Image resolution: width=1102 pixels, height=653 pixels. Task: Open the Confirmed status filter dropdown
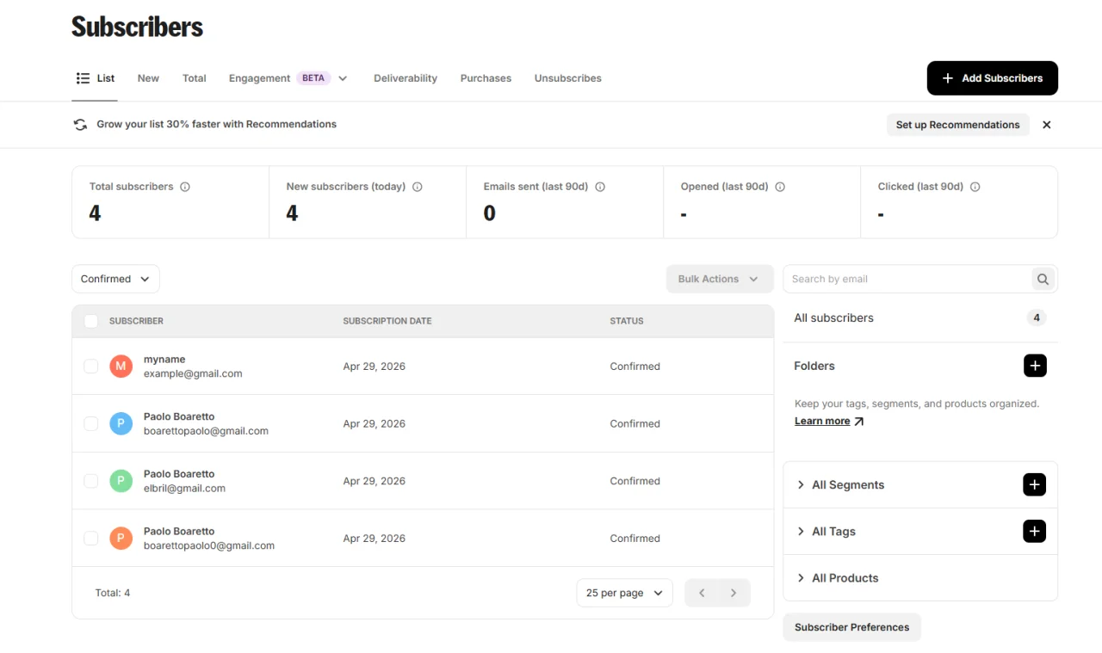pyautogui.click(x=115, y=279)
